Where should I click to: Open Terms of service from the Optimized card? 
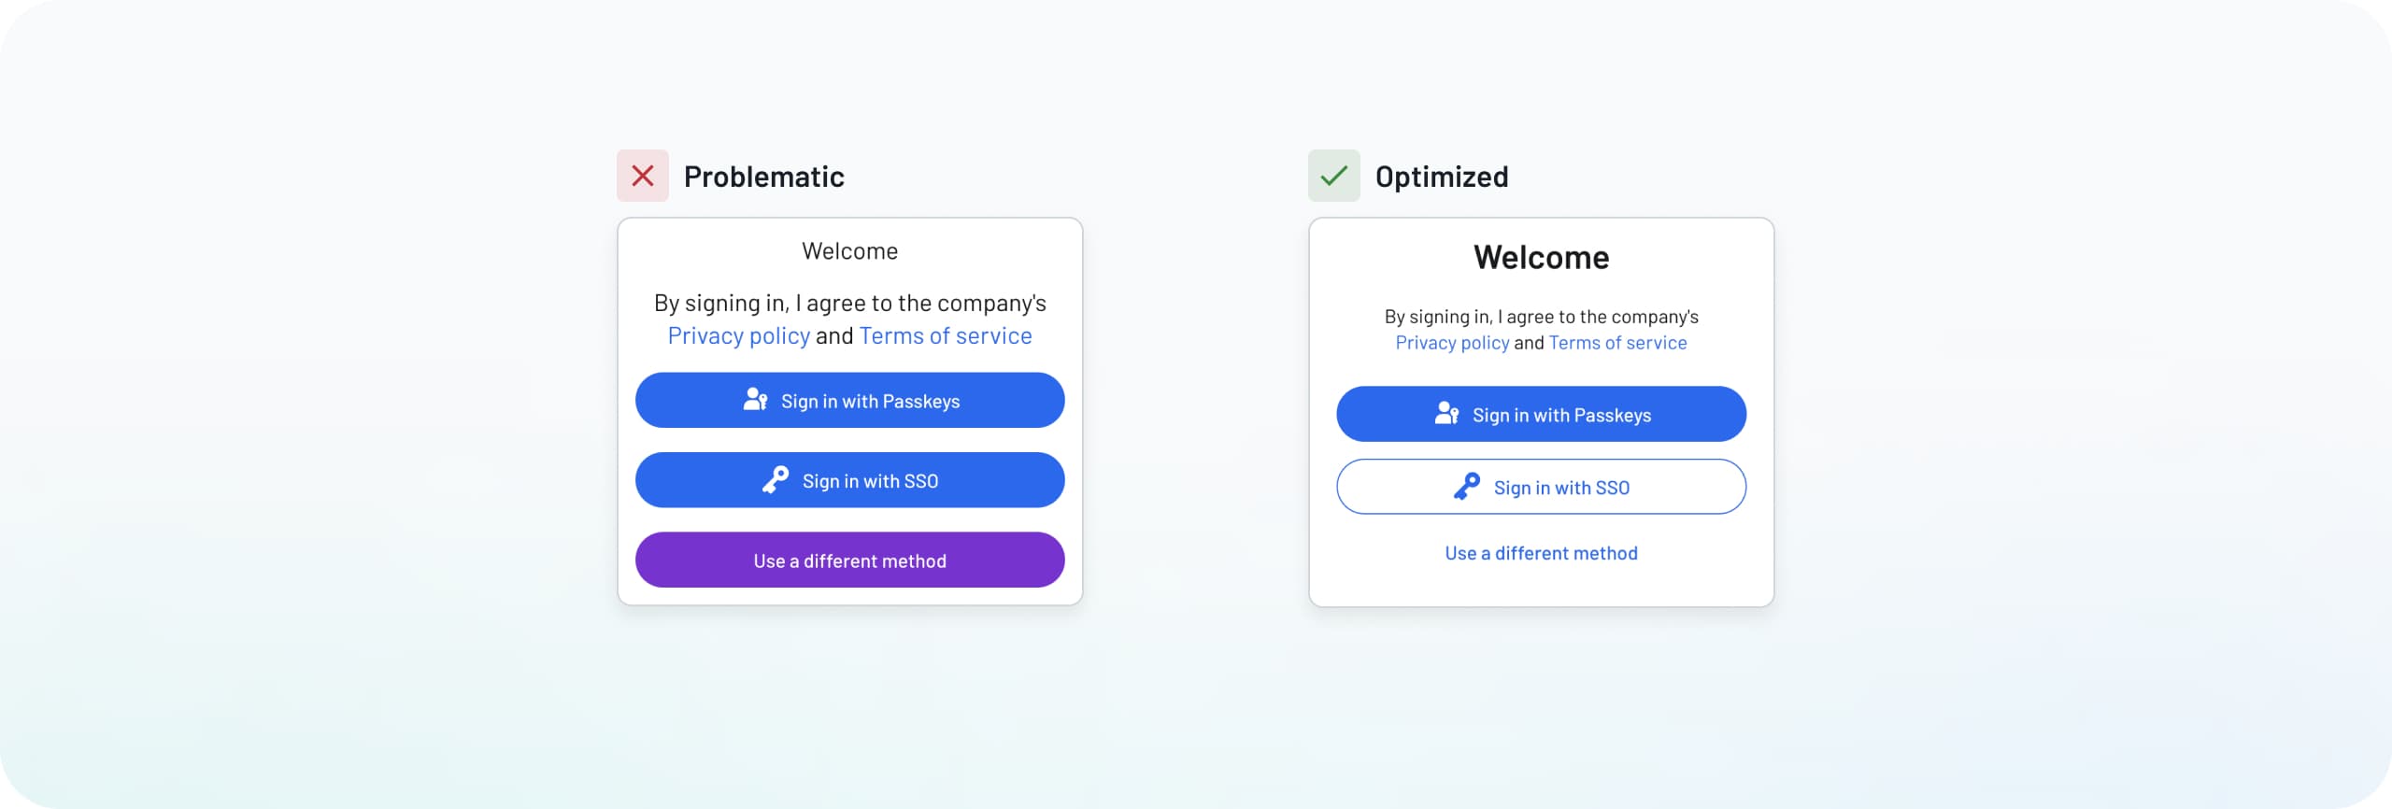[x=1616, y=342]
